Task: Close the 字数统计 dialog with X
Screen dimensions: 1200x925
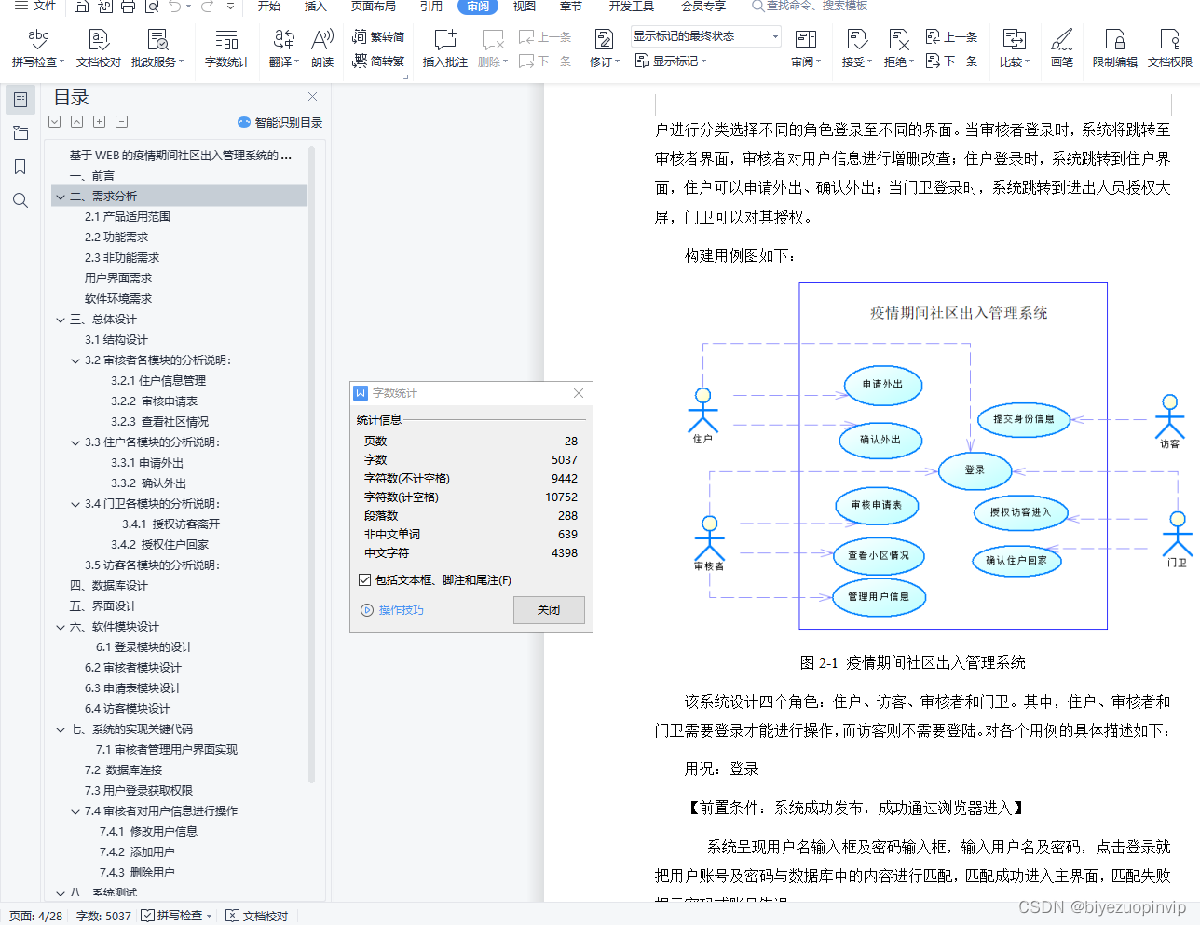Action: pos(579,393)
